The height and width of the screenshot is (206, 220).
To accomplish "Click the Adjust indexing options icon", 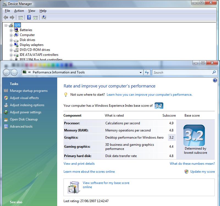I will [x=6, y=105].
